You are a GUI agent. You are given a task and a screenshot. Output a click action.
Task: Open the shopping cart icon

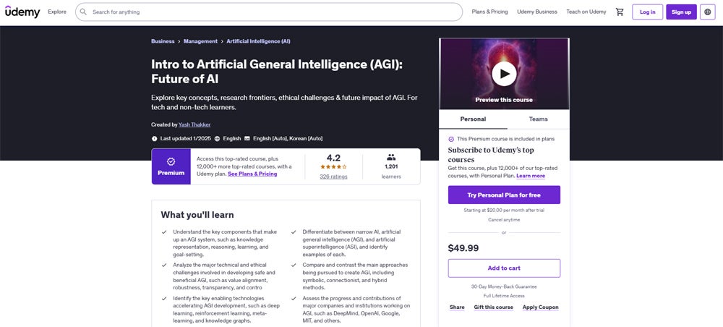click(x=620, y=12)
